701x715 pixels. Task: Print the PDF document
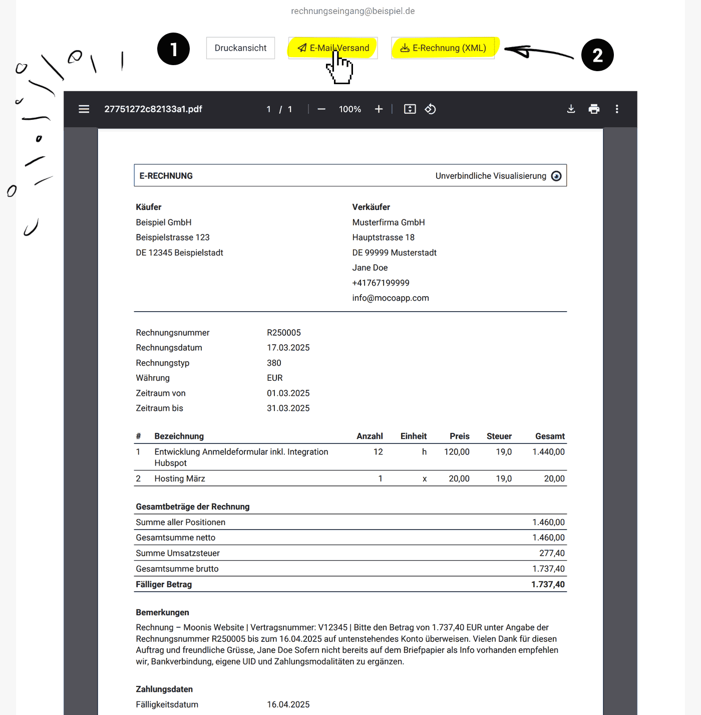pyautogui.click(x=594, y=109)
